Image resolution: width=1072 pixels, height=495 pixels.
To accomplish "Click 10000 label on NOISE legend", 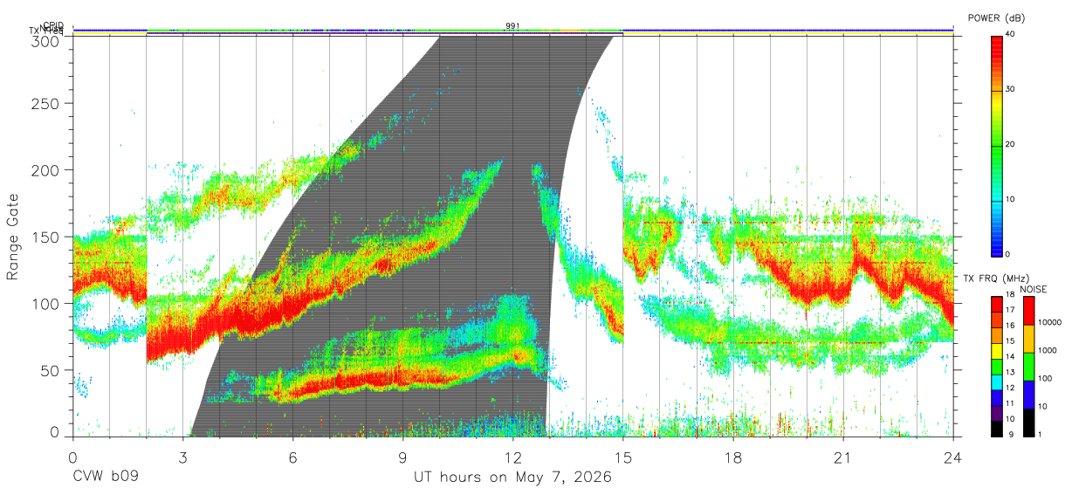I will tap(1049, 322).
